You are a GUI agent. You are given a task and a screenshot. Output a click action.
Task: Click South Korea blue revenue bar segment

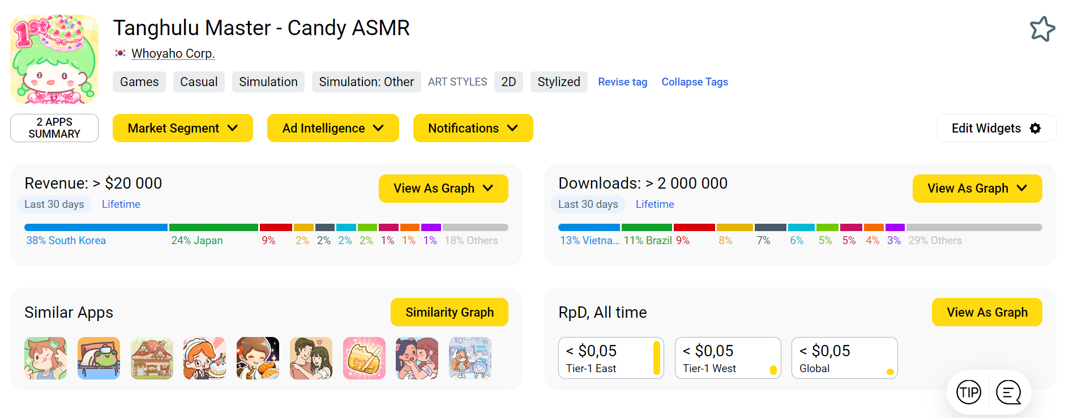point(96,228)
